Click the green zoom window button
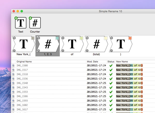This screenshot has height=113, width=155. (x=22, y=11)
